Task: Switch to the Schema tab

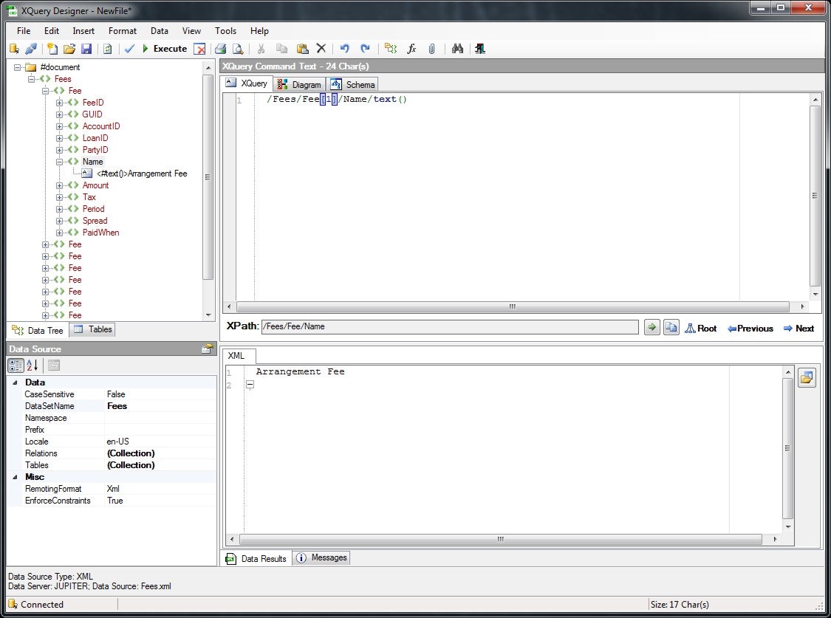Action: pyautogui.click(x=352, y=83)
